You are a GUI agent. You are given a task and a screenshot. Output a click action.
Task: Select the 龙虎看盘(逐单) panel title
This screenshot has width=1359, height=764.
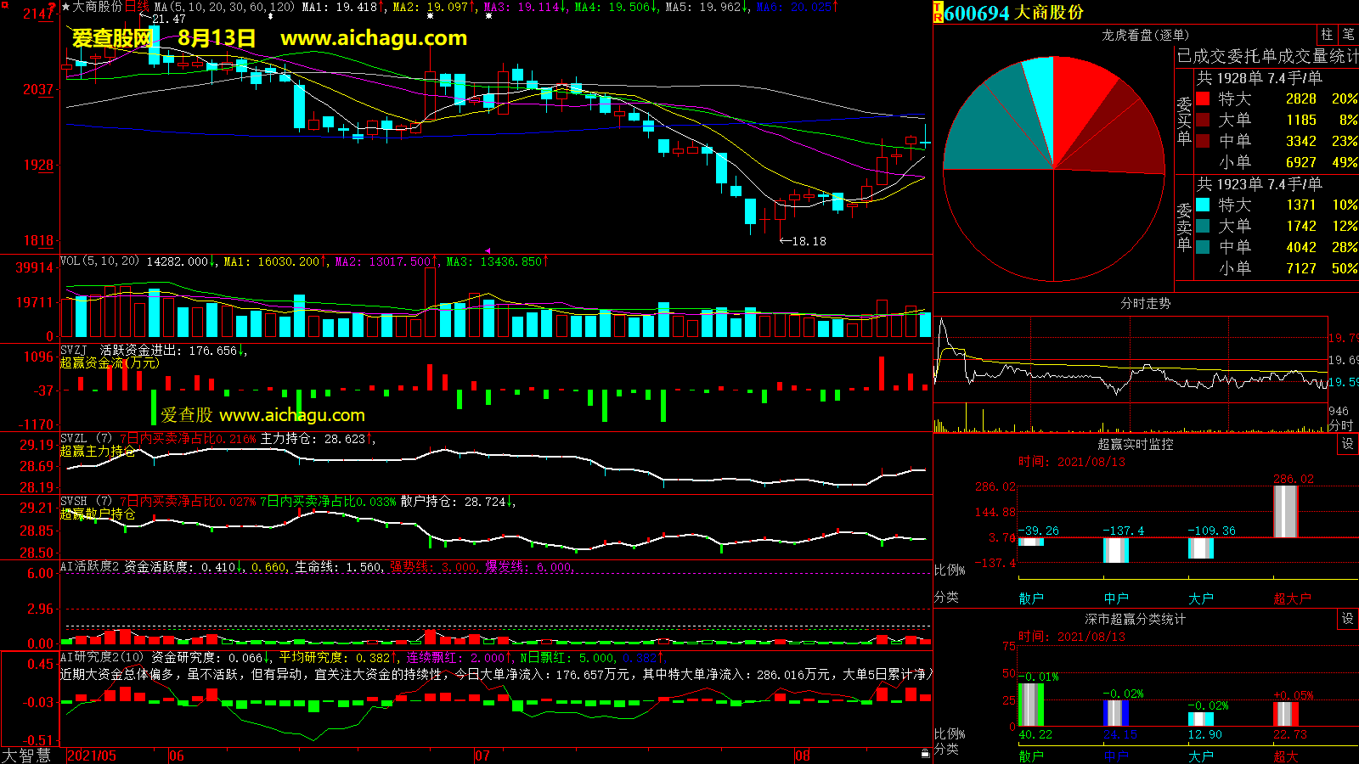(x=1145, y=35)
